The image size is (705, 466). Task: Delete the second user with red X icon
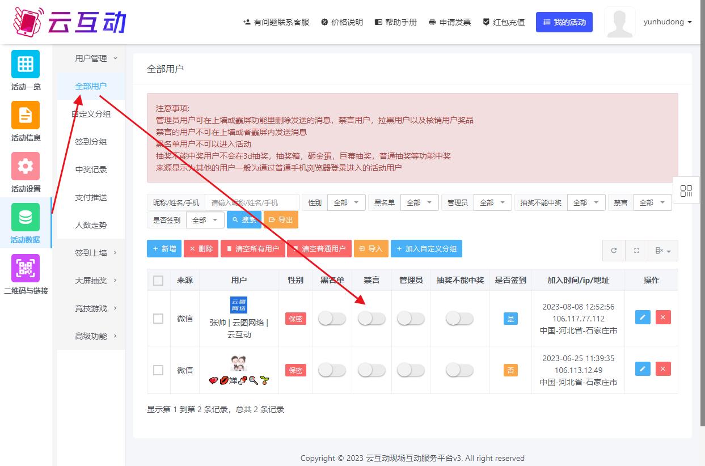pos(663,369)
